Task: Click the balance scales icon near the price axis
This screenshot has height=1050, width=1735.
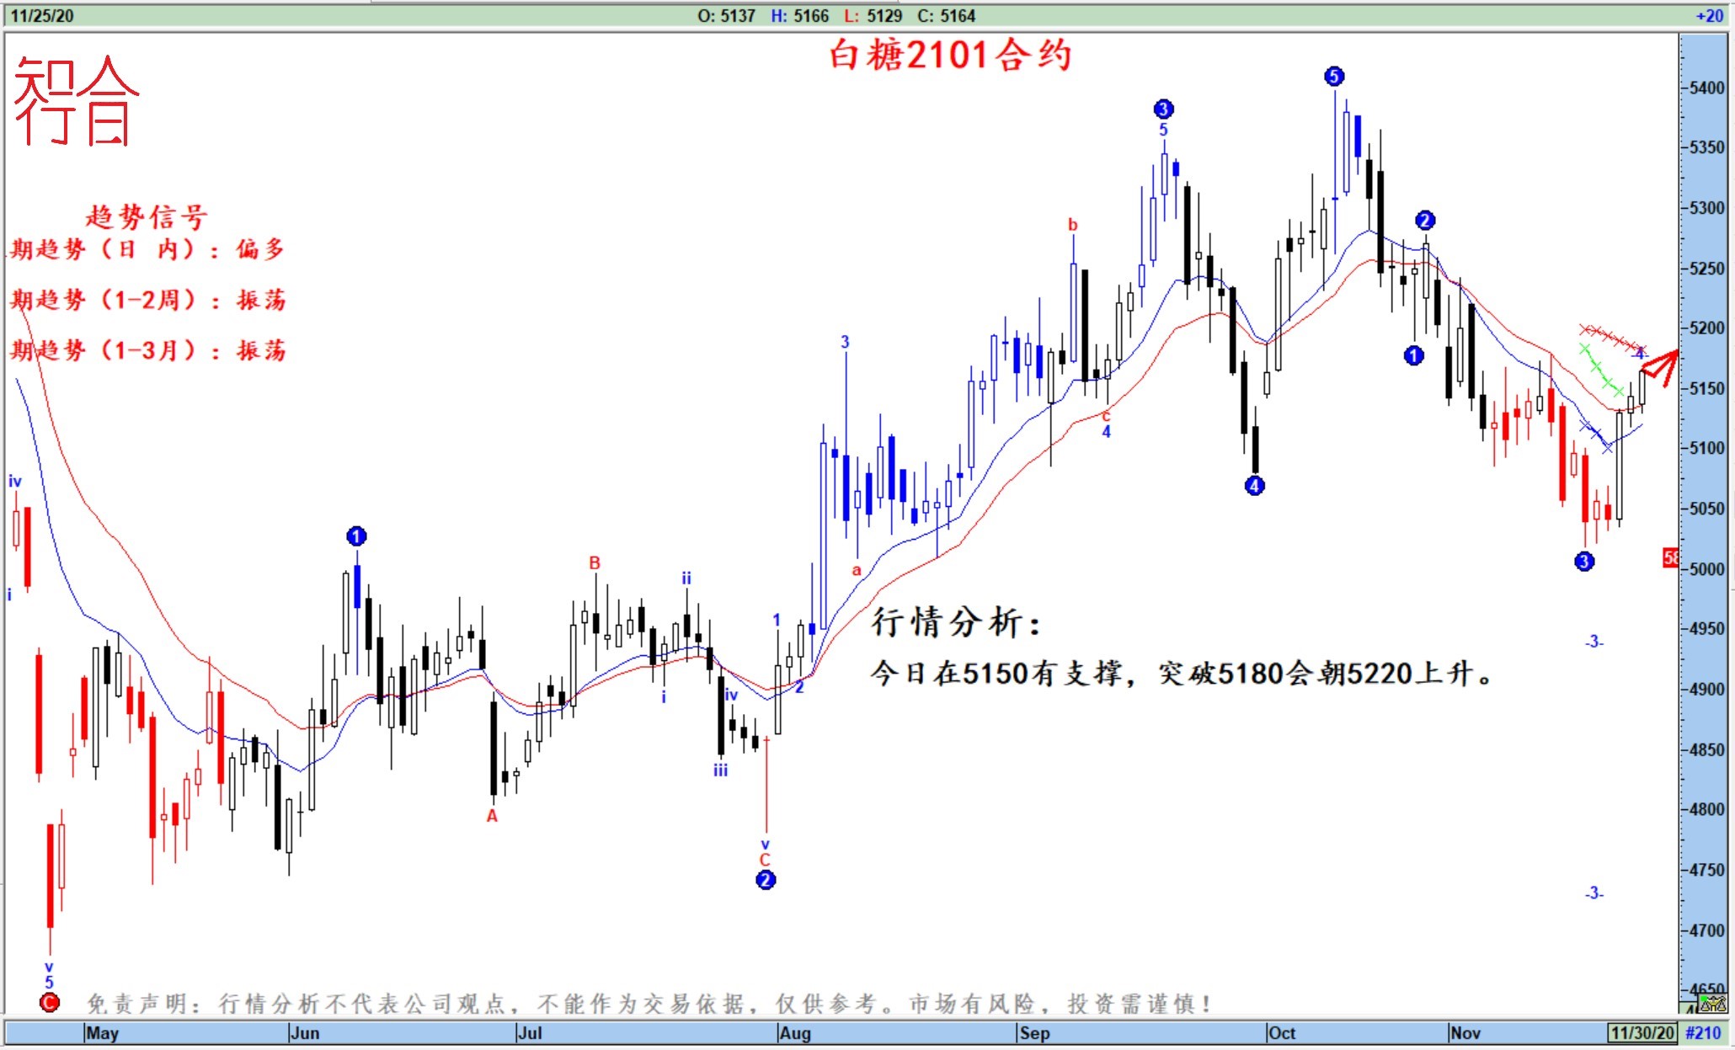Action: 1714,1003
